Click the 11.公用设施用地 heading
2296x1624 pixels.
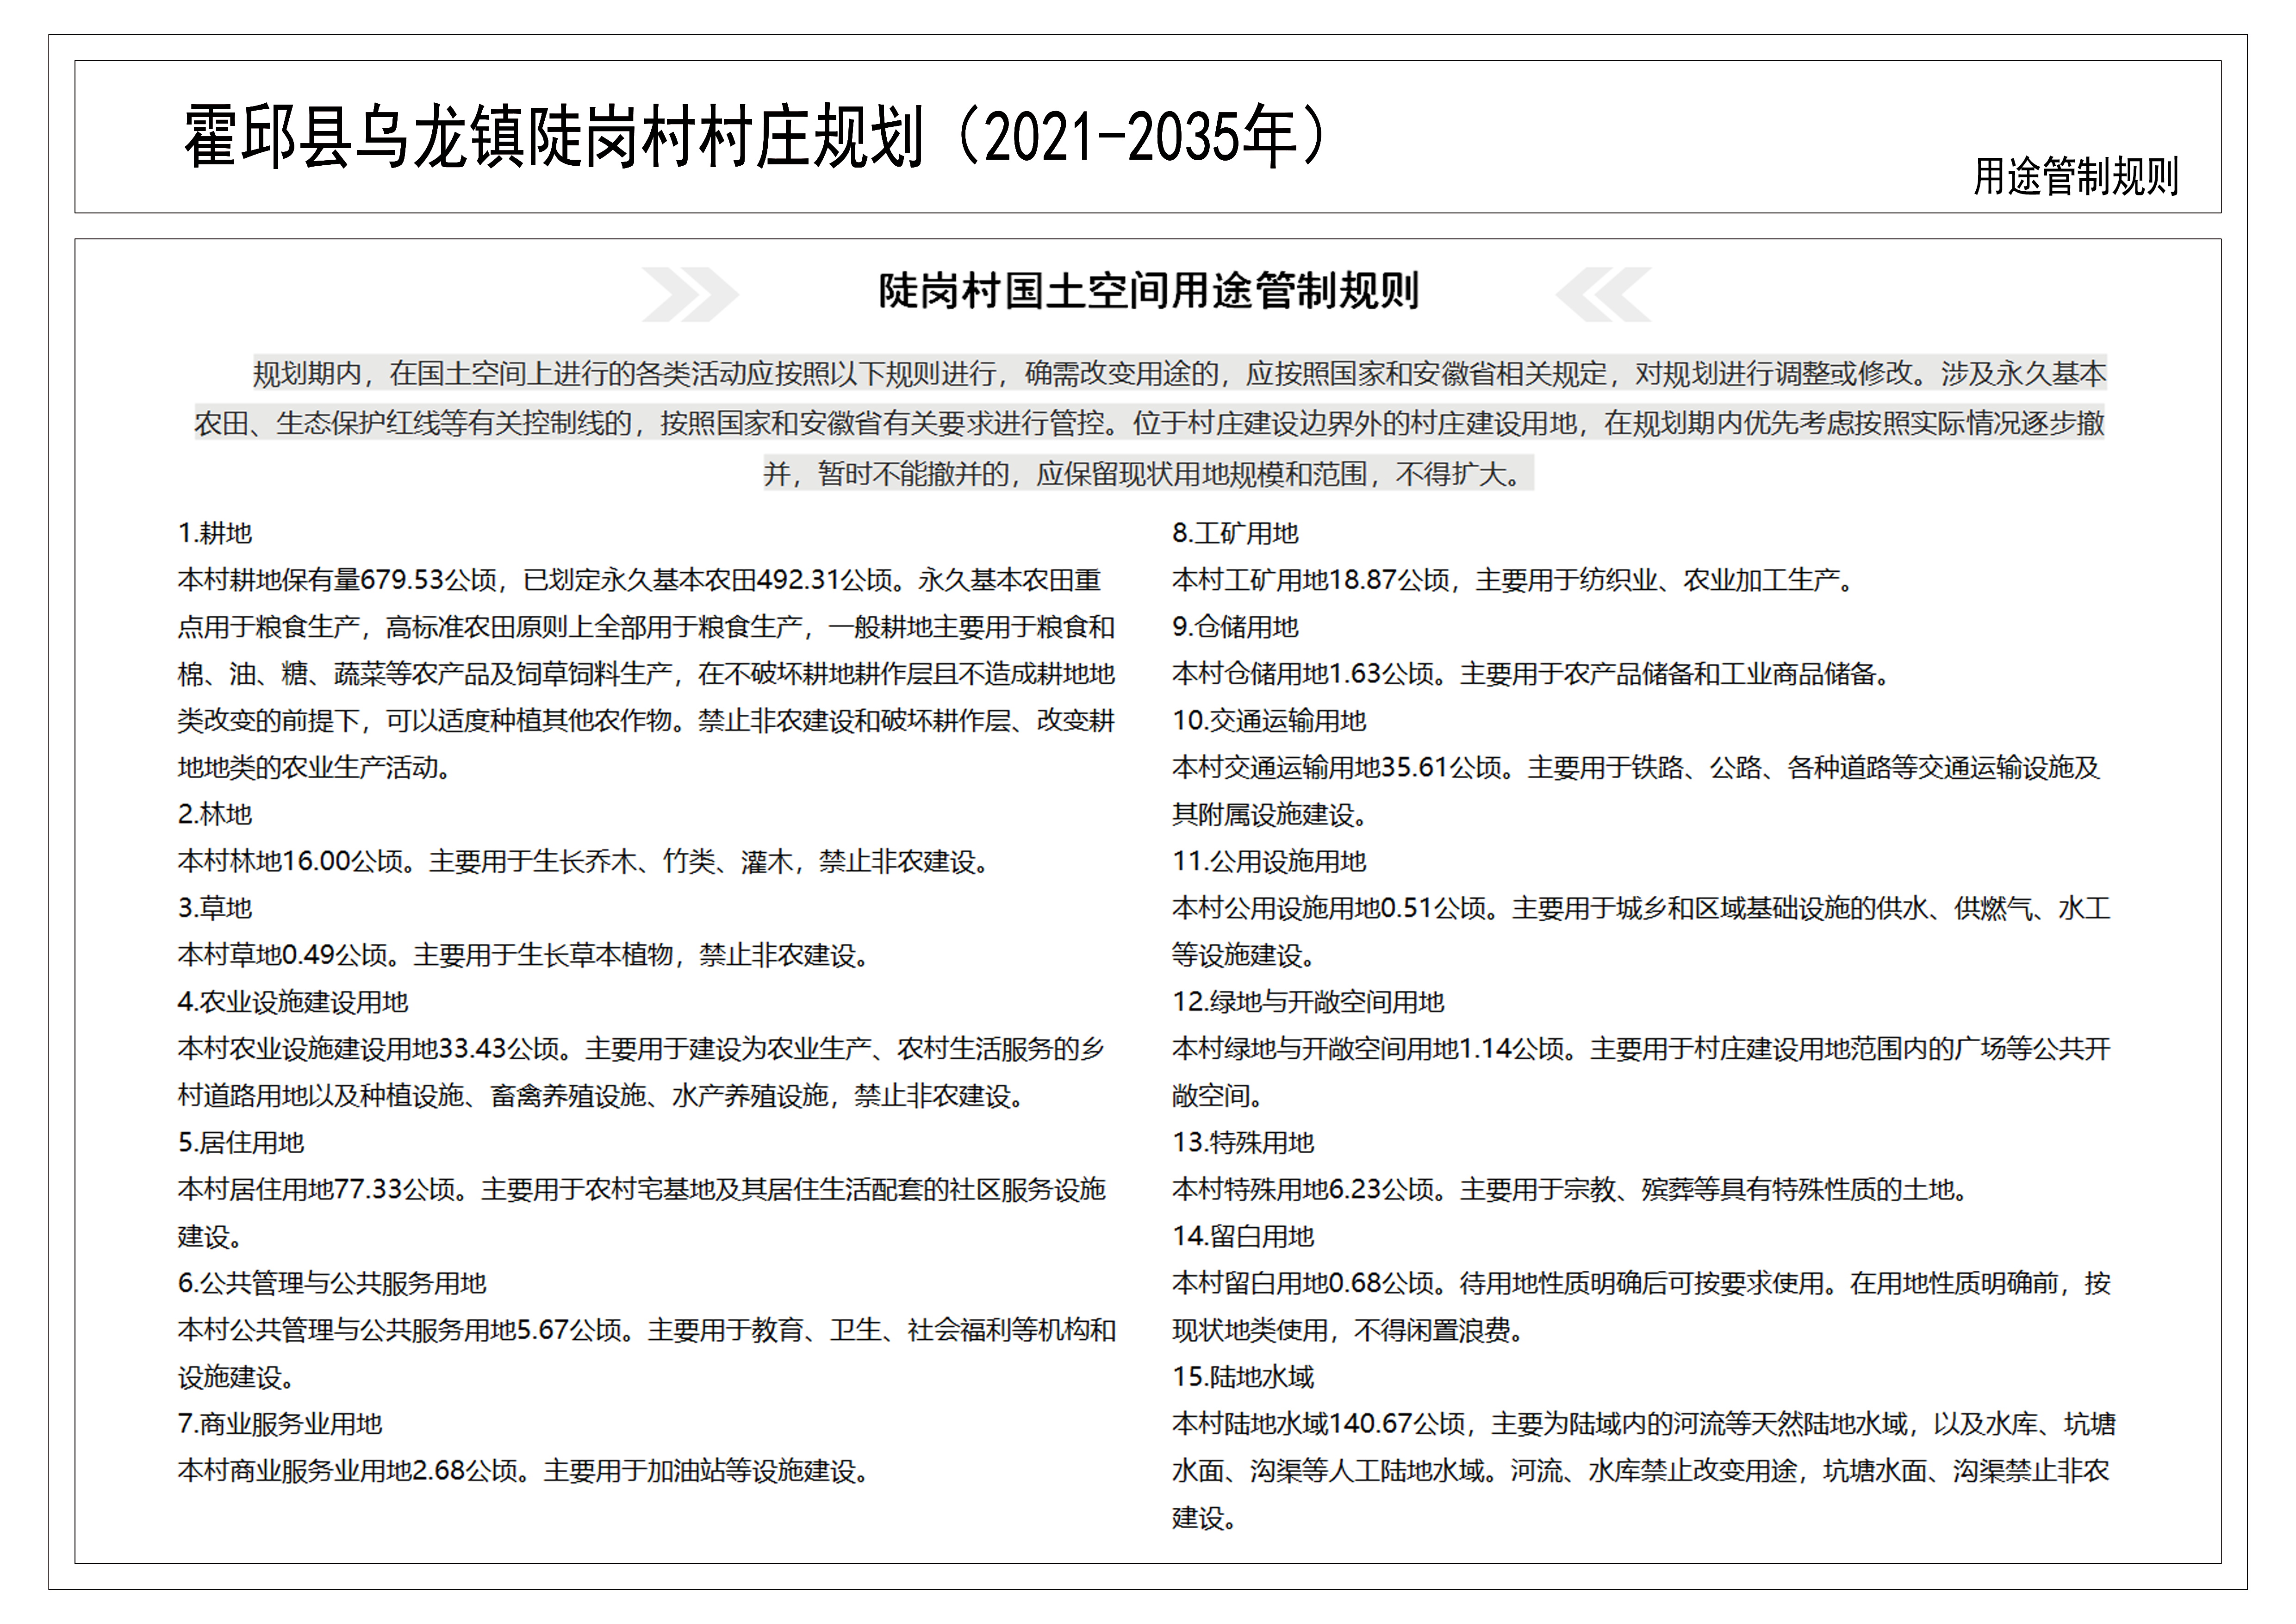[x=1269, y=861]
